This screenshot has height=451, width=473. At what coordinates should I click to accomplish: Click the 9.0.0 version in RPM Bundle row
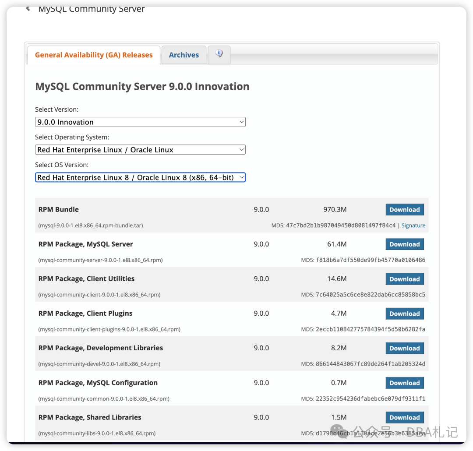pos(261,209)
